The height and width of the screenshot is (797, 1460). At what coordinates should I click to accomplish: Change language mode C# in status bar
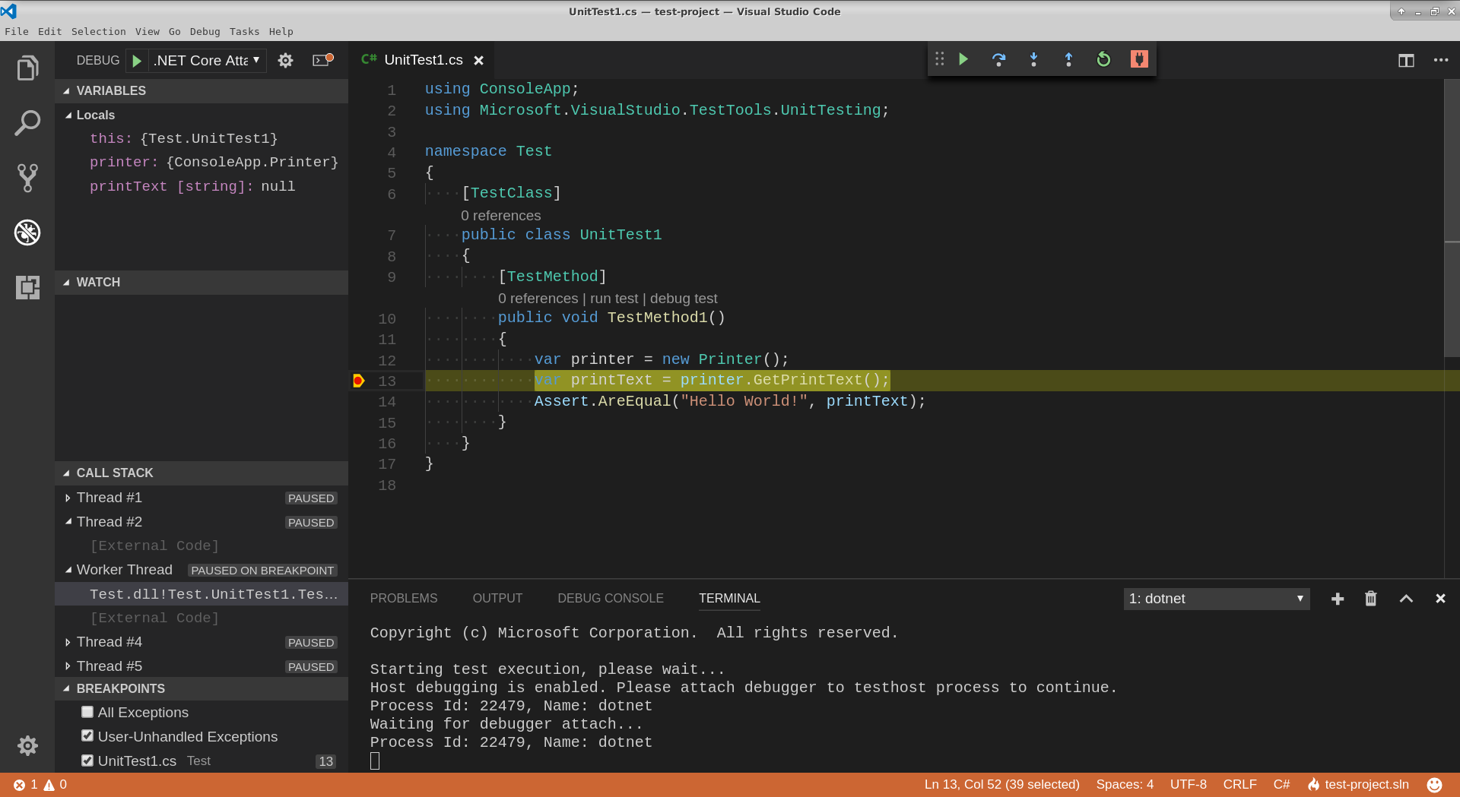point(1281,785)
